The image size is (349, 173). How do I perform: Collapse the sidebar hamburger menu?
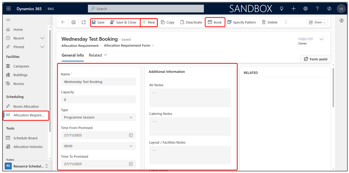[8, 20]
